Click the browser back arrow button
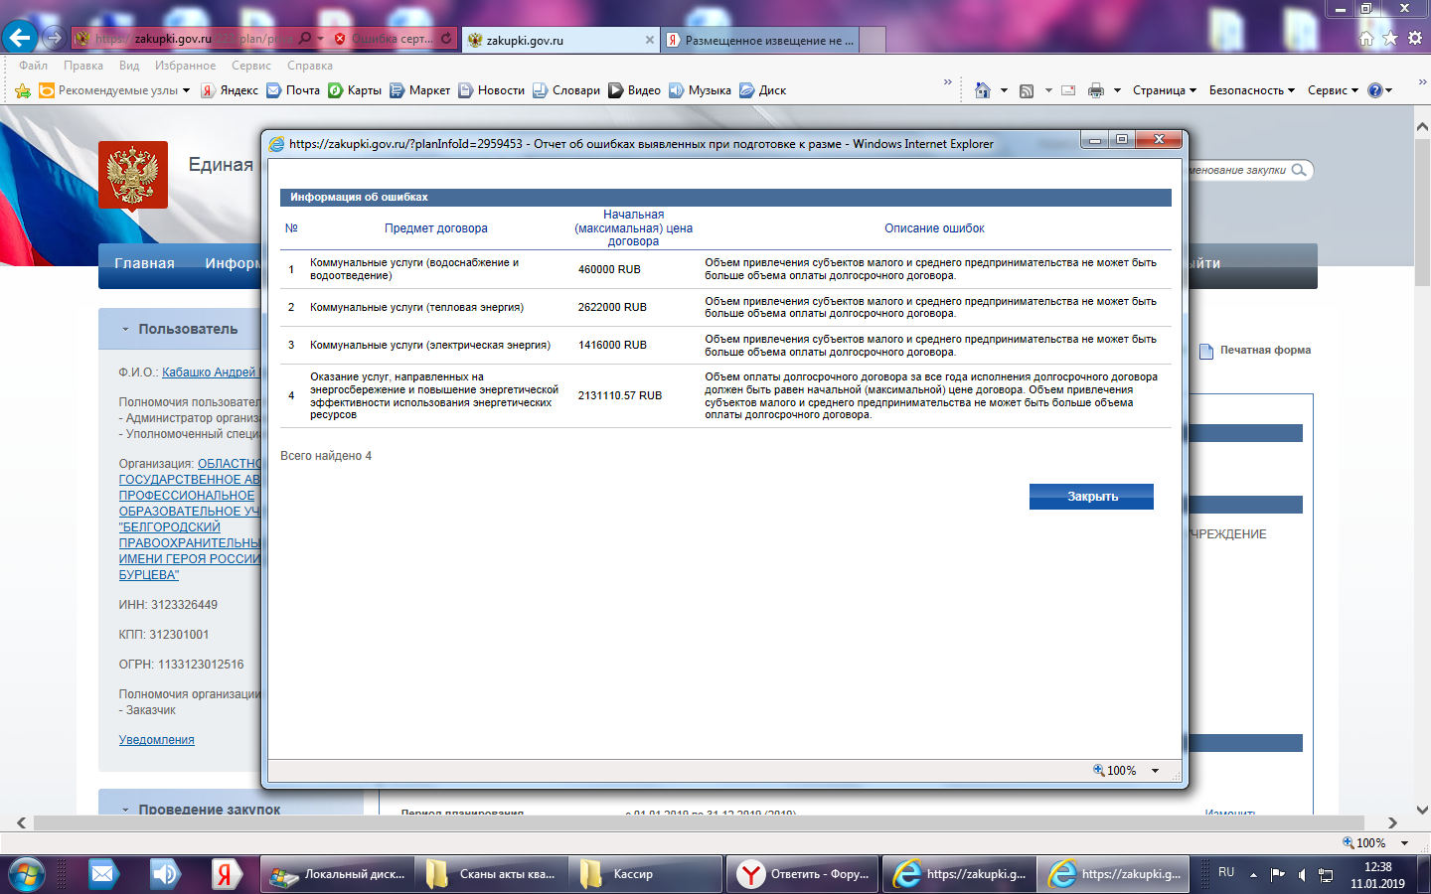This screenshot has width=1431, height=894. [x=20, y=38]
